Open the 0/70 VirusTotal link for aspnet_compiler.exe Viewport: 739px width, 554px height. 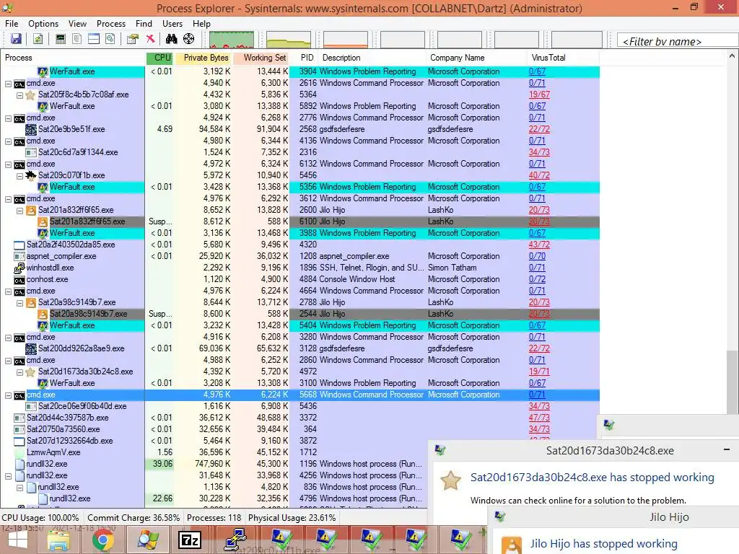tap(537, 256)
